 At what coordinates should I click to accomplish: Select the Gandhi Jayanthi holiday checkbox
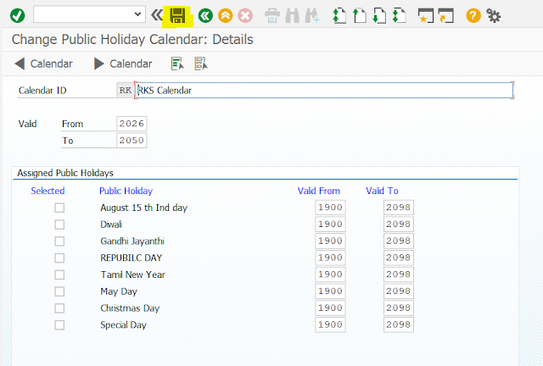click(59, 241)
